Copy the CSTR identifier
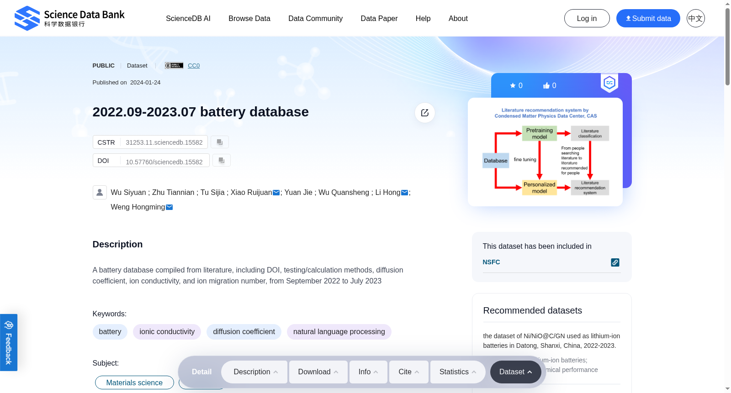This screenshot has height=393, width=731. [x=220, y=142]
